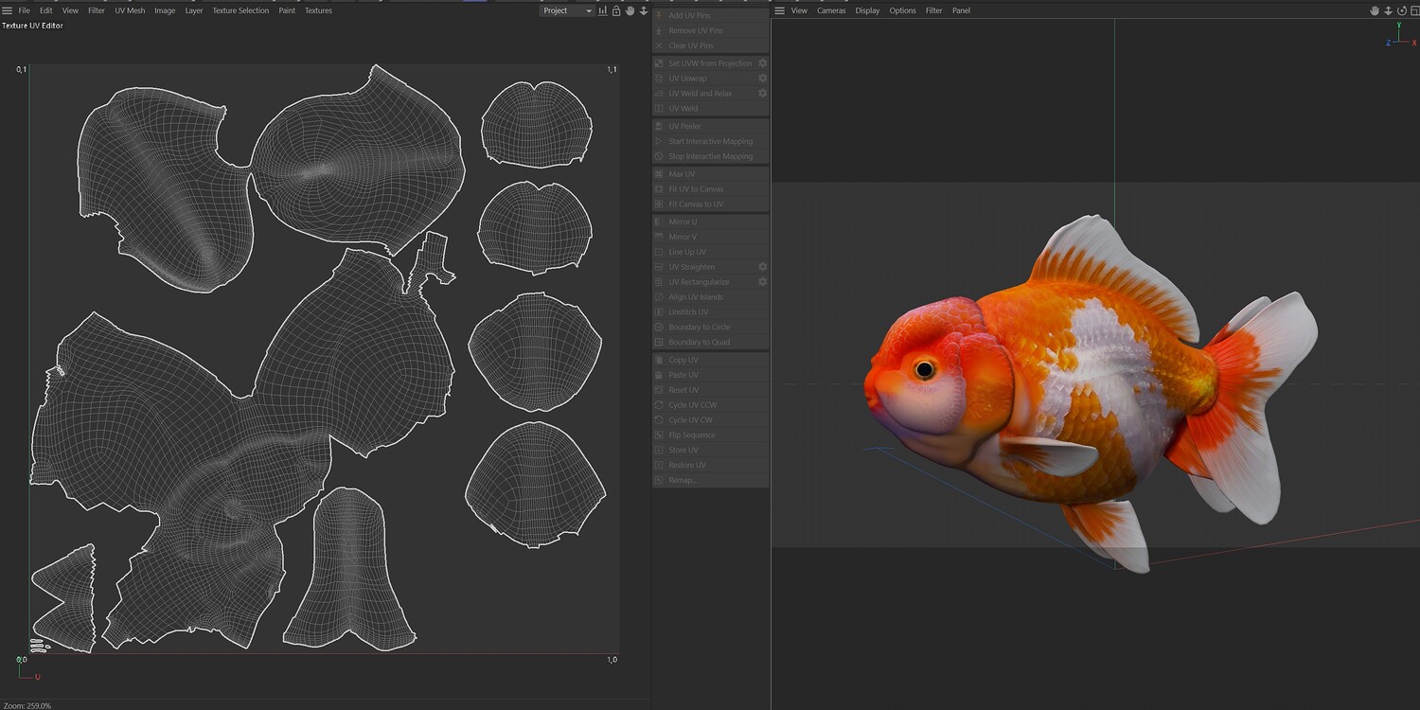
Task: Select the pan hand icon in UV editor
Action: (x=630, y=10)
